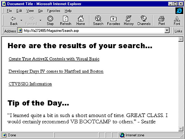Show the History pane
185x139 pixels.
click(129, 21)
